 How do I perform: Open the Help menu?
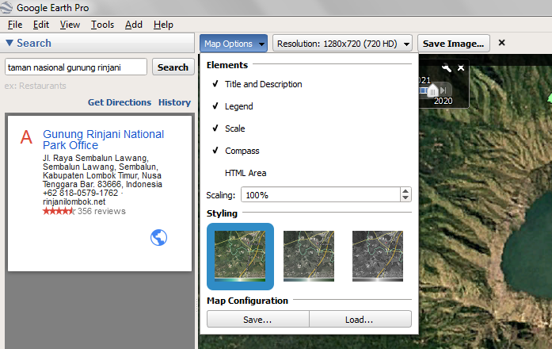point(163,25)
